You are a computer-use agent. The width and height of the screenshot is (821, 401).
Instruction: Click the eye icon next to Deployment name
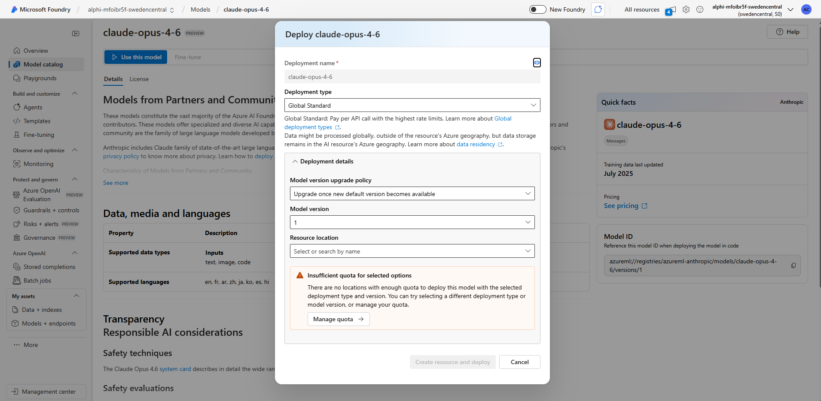tap(537, 63)
